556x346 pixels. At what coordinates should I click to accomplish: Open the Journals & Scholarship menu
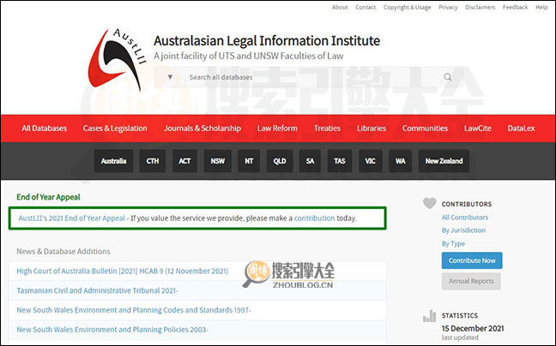202,128
